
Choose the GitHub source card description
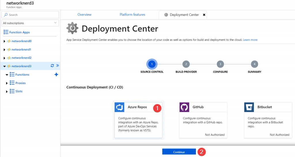203,120
